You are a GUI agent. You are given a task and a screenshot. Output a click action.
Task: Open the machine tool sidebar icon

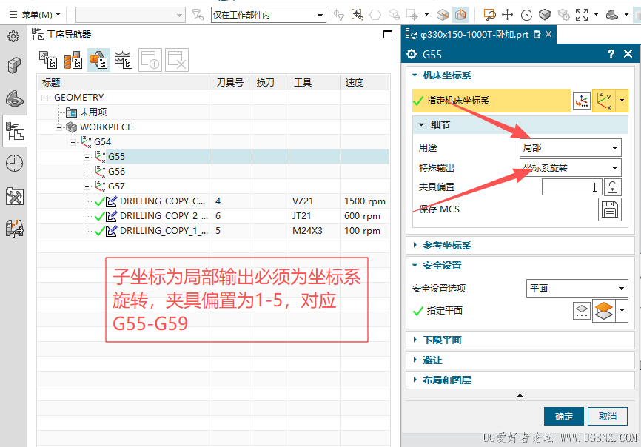pos(15,229)
